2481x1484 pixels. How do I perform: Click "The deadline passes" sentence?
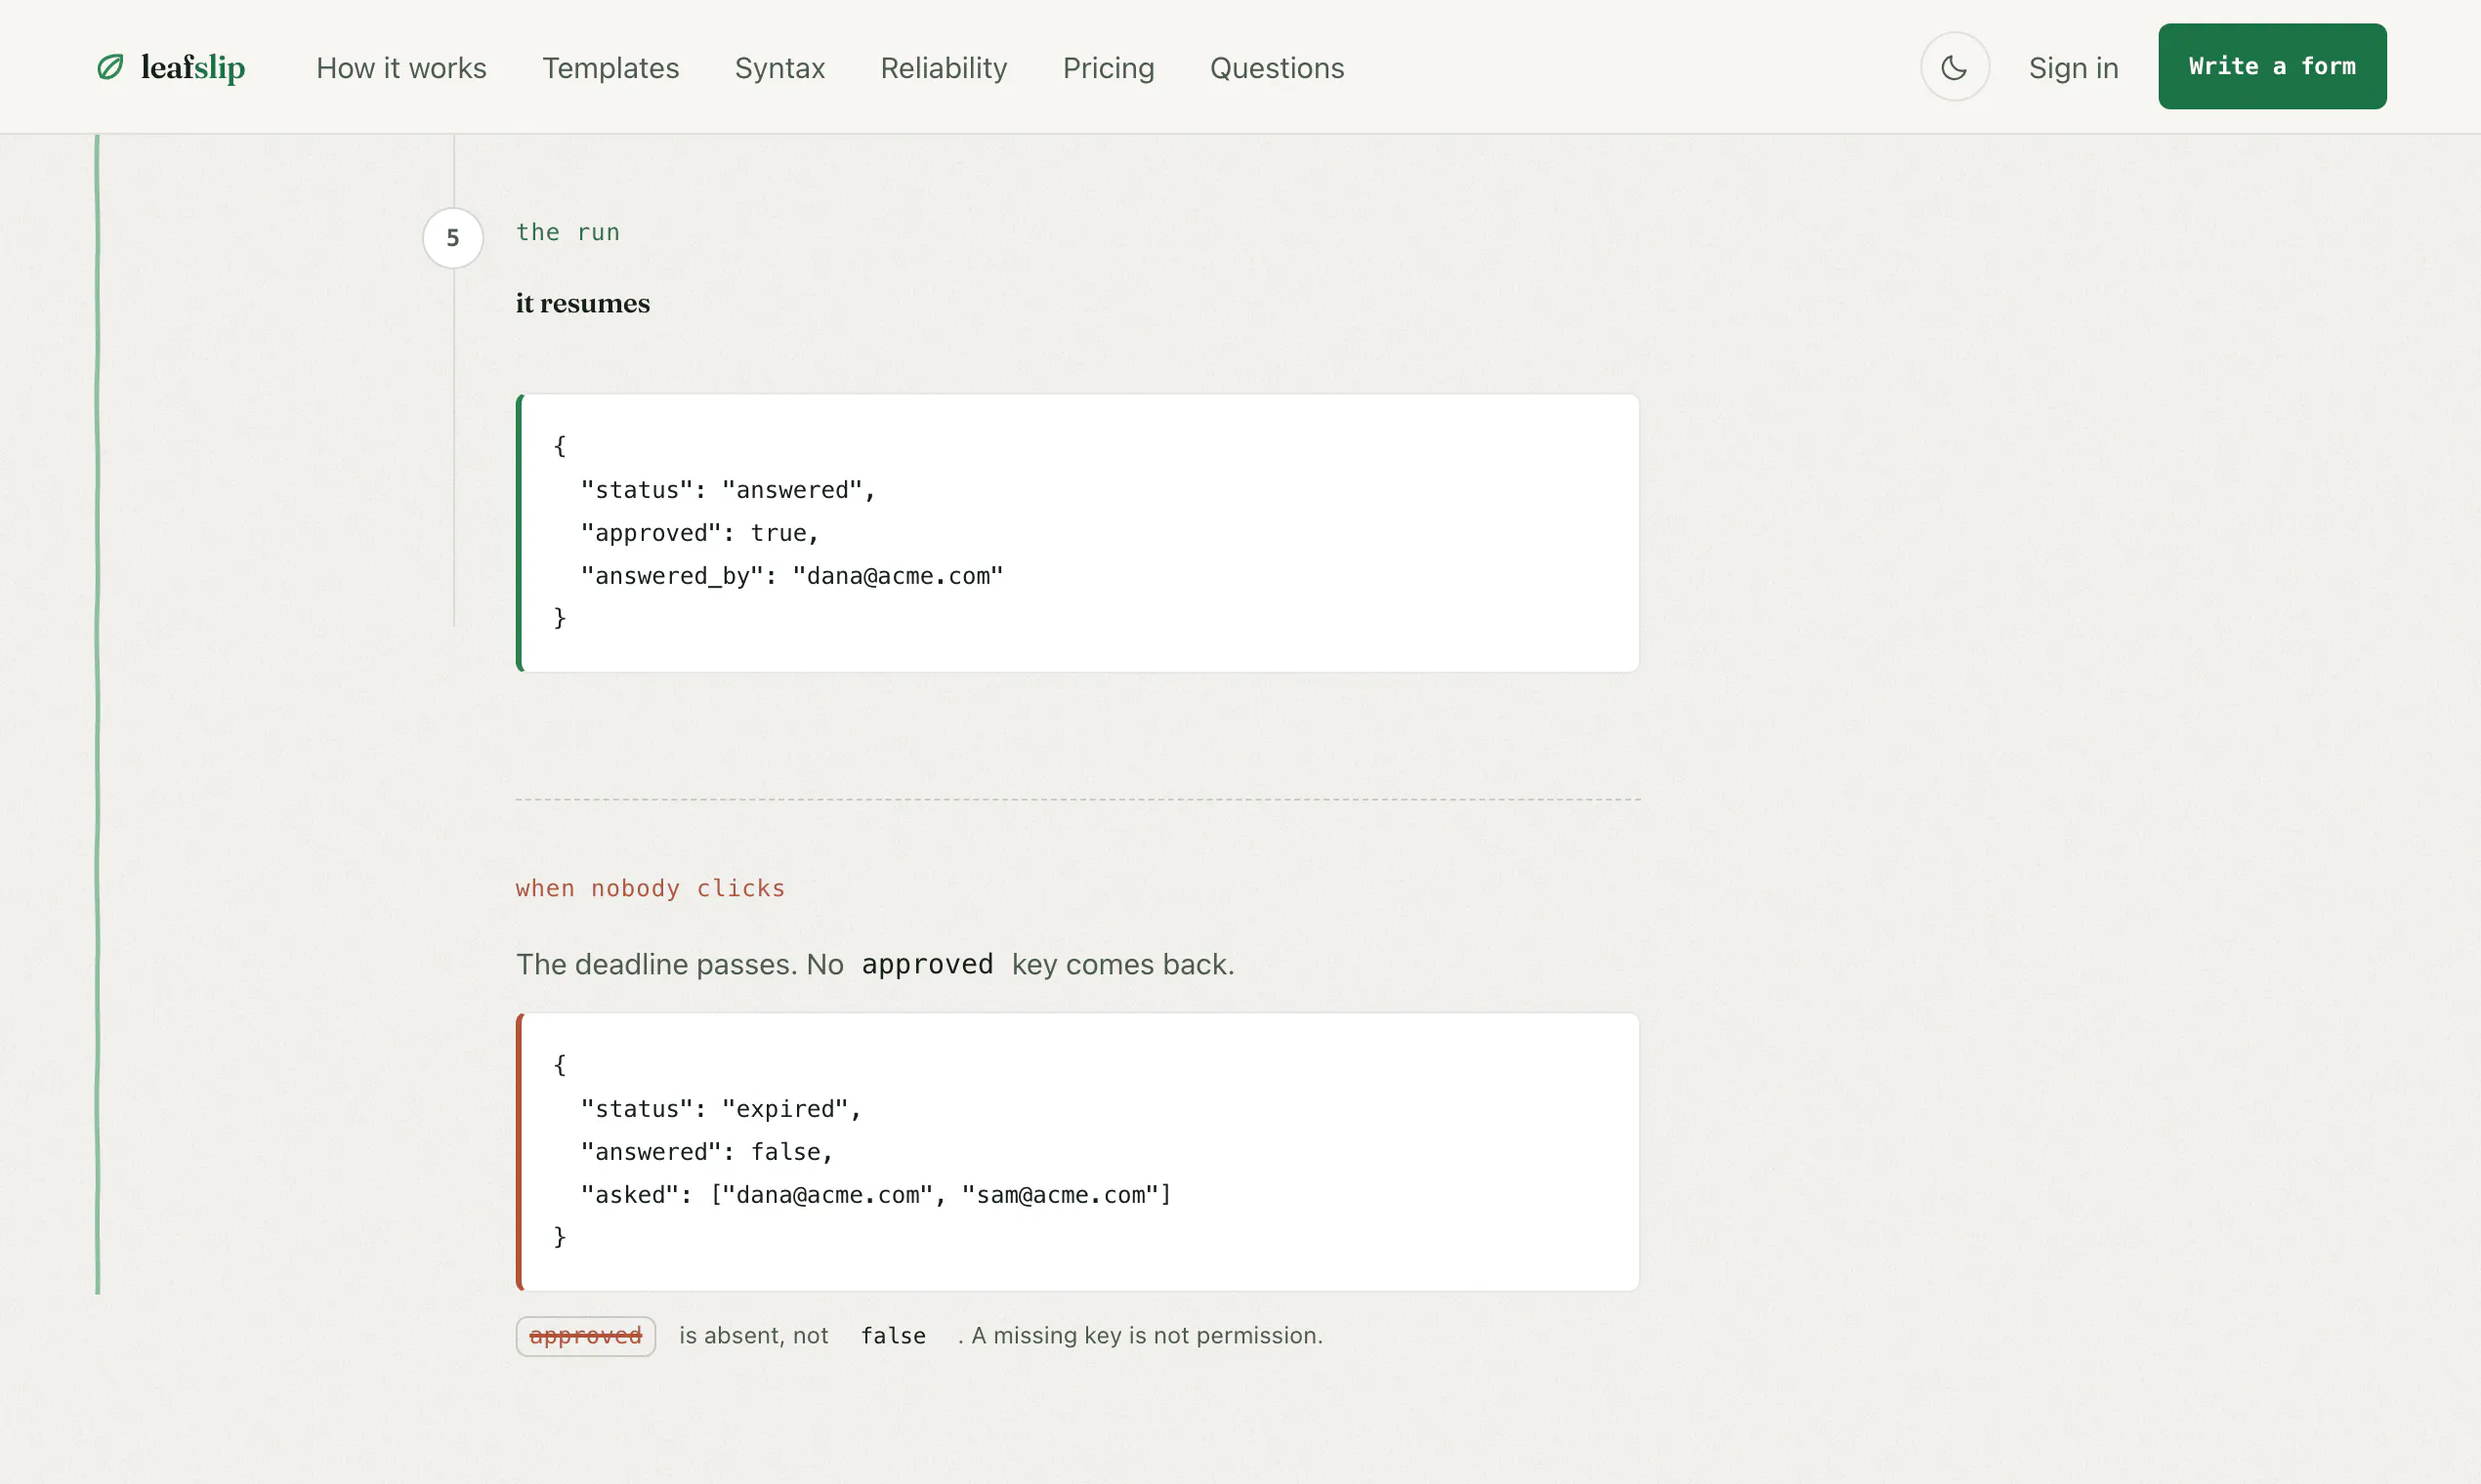pos(875,964)
